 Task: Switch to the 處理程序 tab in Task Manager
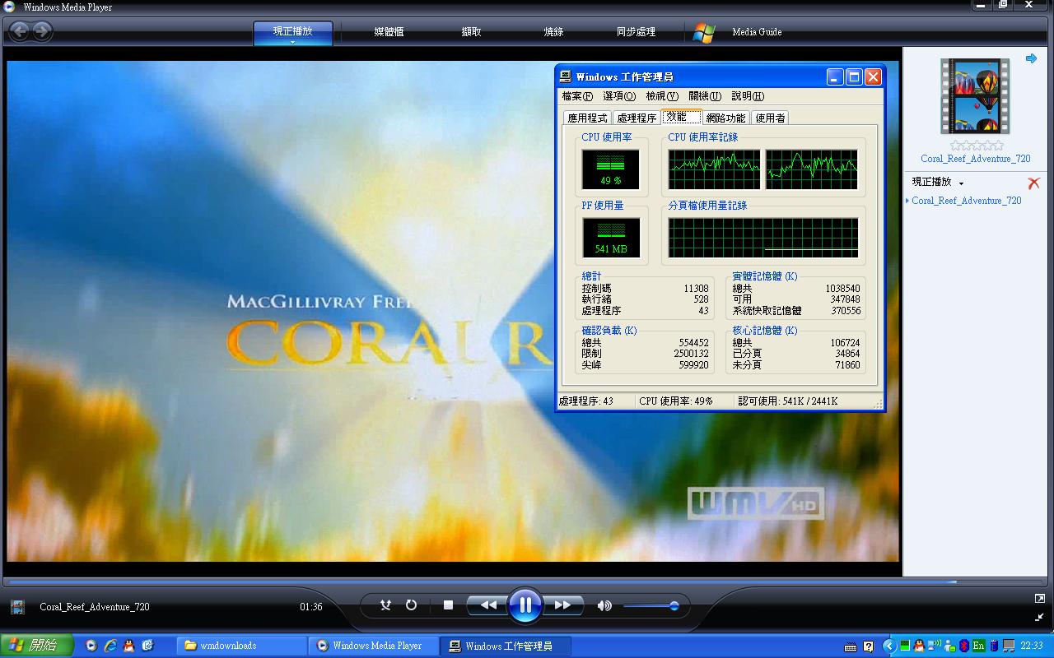click(636, 118)
